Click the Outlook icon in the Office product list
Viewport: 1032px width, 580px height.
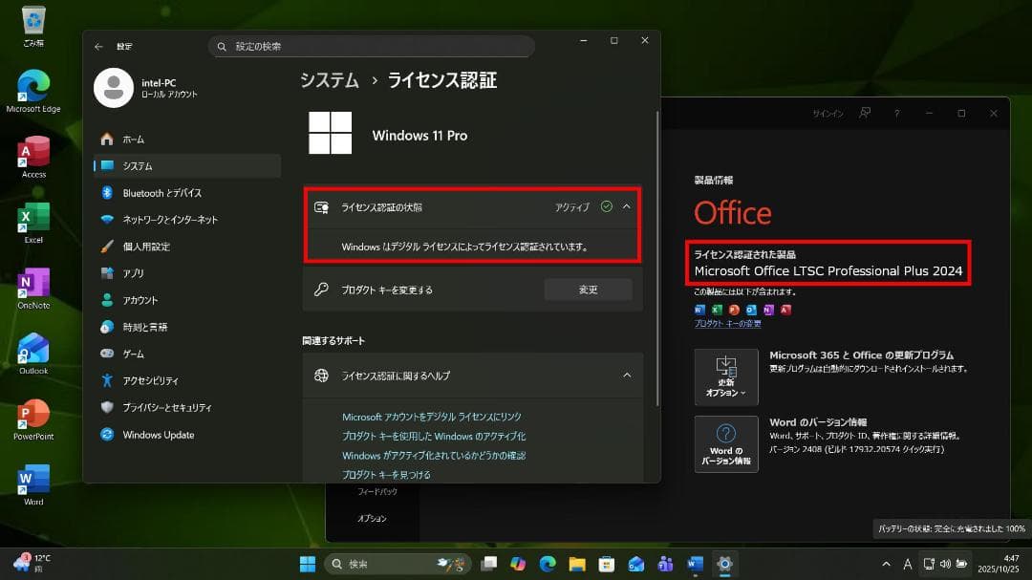click(750, 309)
